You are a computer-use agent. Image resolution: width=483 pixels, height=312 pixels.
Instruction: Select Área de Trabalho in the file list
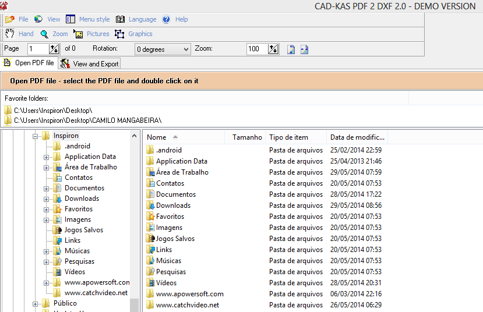click(182, 172)
